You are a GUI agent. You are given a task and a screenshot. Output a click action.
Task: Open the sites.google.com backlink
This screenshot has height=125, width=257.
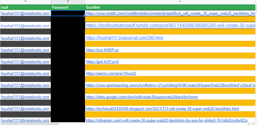(142, 97)
